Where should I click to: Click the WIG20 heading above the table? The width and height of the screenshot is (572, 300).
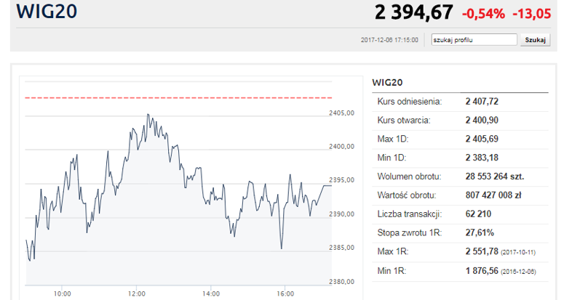[x=387, y=82]
